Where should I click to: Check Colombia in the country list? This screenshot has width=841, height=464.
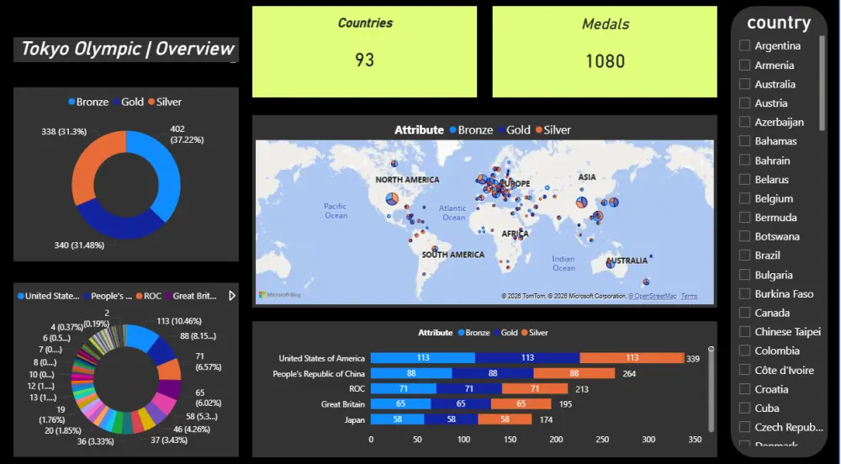744,351
